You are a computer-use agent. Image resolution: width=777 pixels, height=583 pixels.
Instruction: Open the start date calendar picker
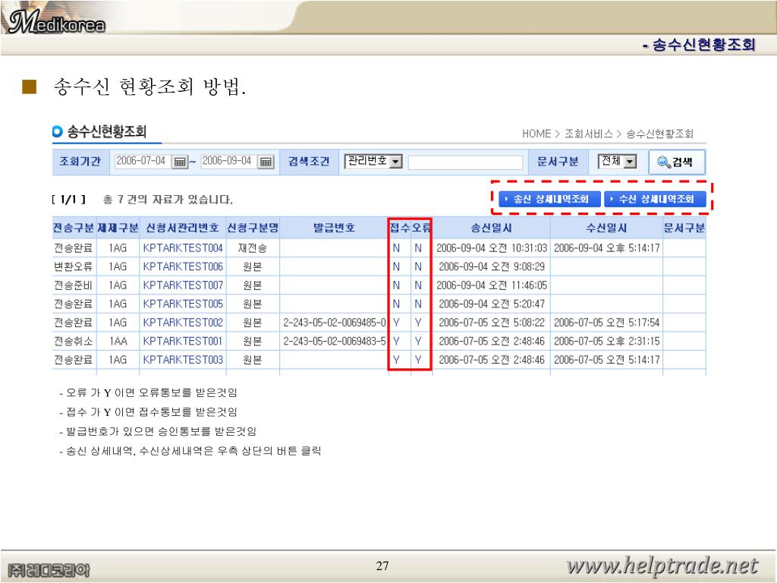click(180, 162)
